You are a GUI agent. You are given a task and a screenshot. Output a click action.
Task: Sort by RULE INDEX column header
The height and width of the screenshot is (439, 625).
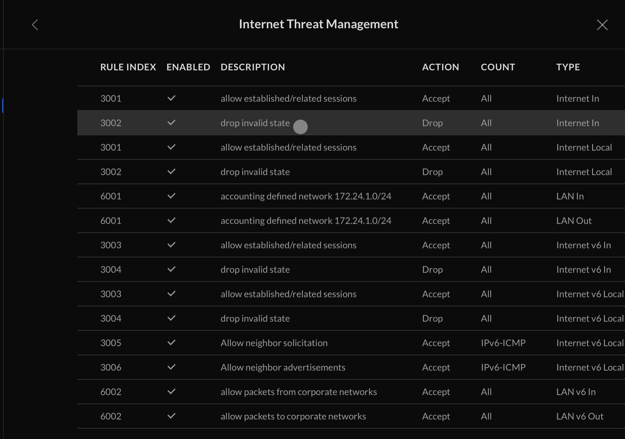pyautogui.click(x=128, y=67)
